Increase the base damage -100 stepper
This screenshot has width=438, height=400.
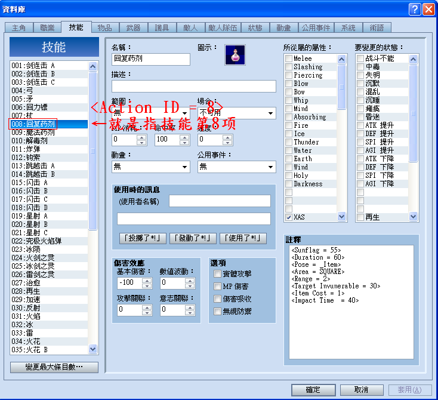tap(147, 281)
